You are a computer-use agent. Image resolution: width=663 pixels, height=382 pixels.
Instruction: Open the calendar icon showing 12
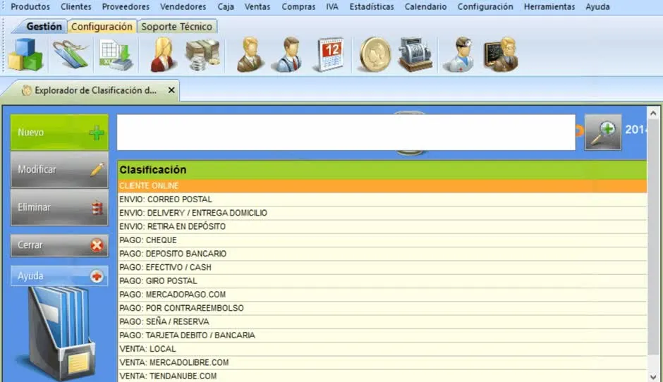click(x=330, y=54)
